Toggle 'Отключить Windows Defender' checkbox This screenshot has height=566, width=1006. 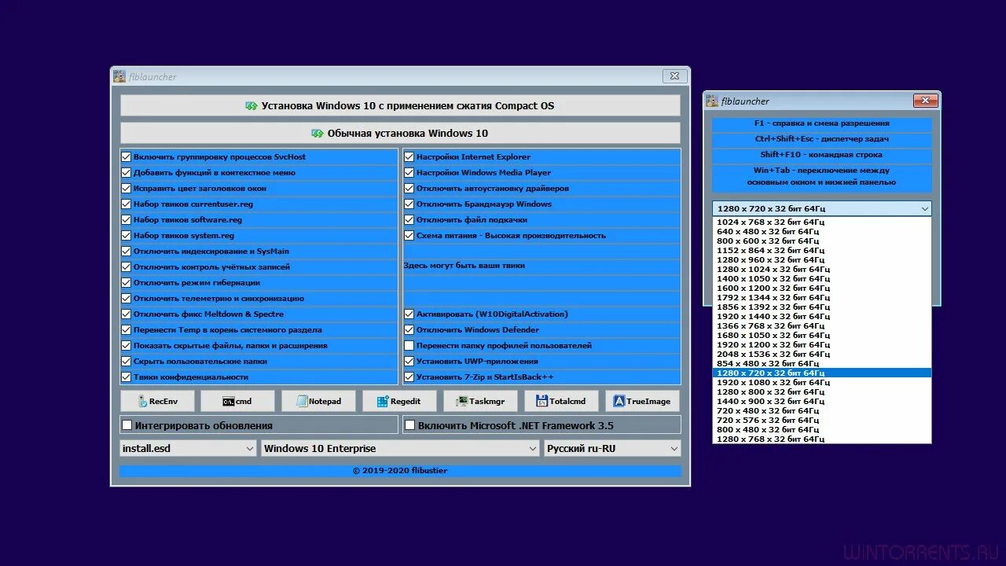tap(409, 329)
